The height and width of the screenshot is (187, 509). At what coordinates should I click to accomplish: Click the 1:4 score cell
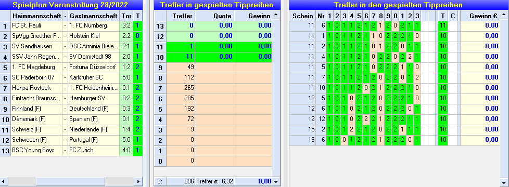(x=126, y=129)
